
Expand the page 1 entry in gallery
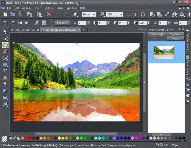[x=151, y=52]
